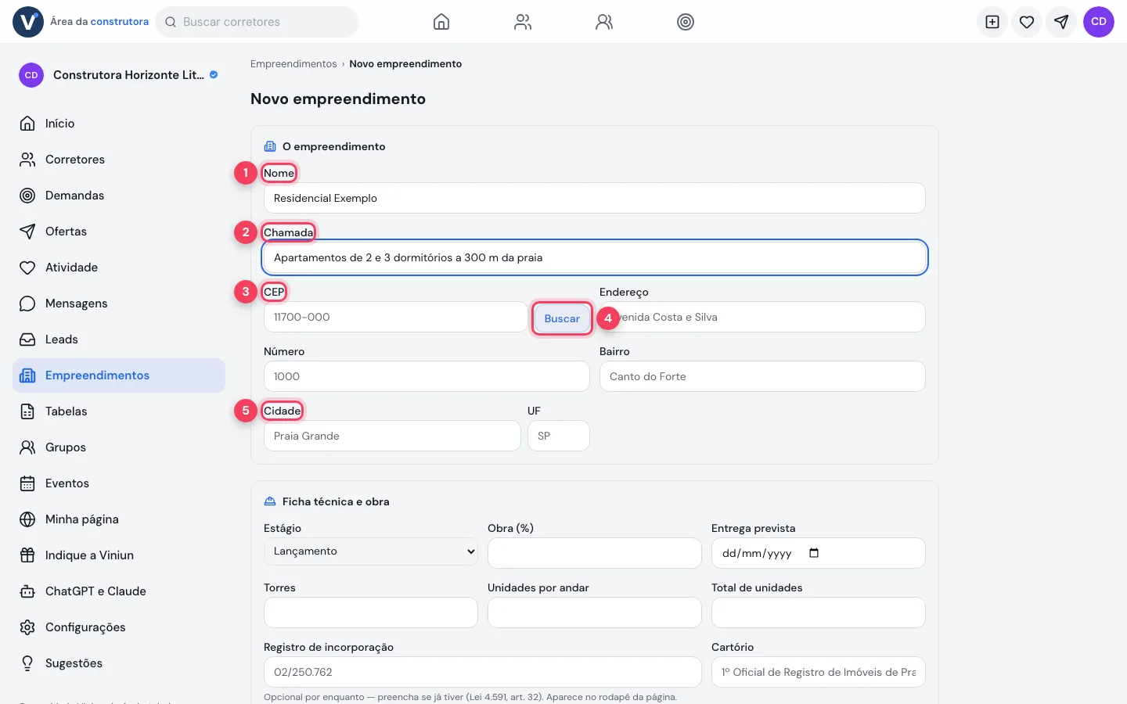Open Grupos in the sidebar

(119, 447)
